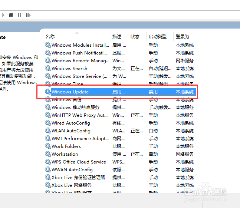
Task: Select Windows Push Notifications service name
Action: (79, 53)
